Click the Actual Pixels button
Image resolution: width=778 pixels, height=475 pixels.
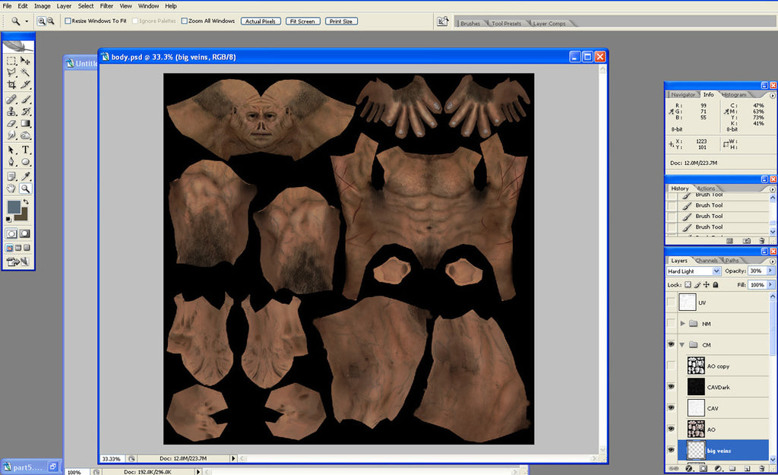pyautogui.click(x=261, y=21)
